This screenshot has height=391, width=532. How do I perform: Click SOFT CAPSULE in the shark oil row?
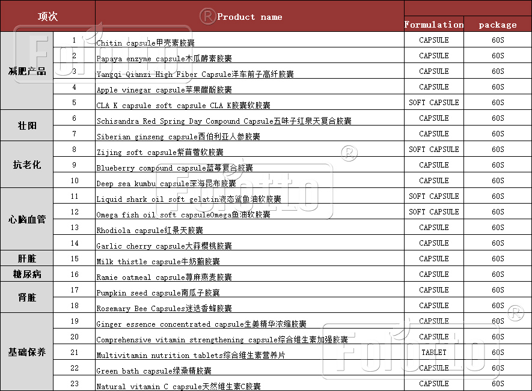pos(433,196)
